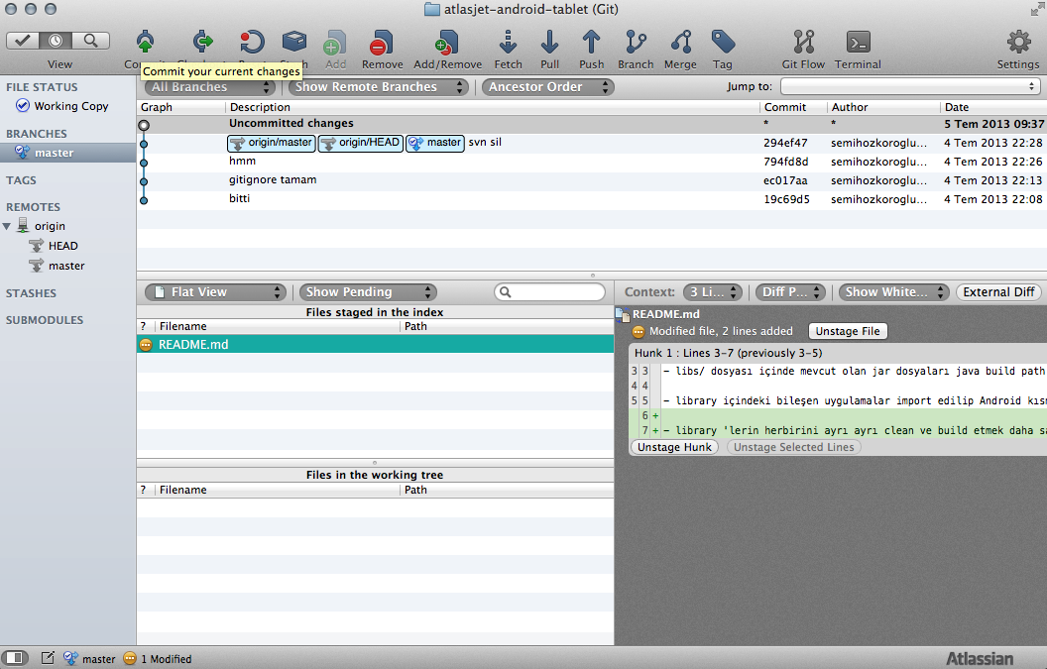Open the Settings gear
Image resolution: width=1047 pixels, height=669 pixels.
1018,42
